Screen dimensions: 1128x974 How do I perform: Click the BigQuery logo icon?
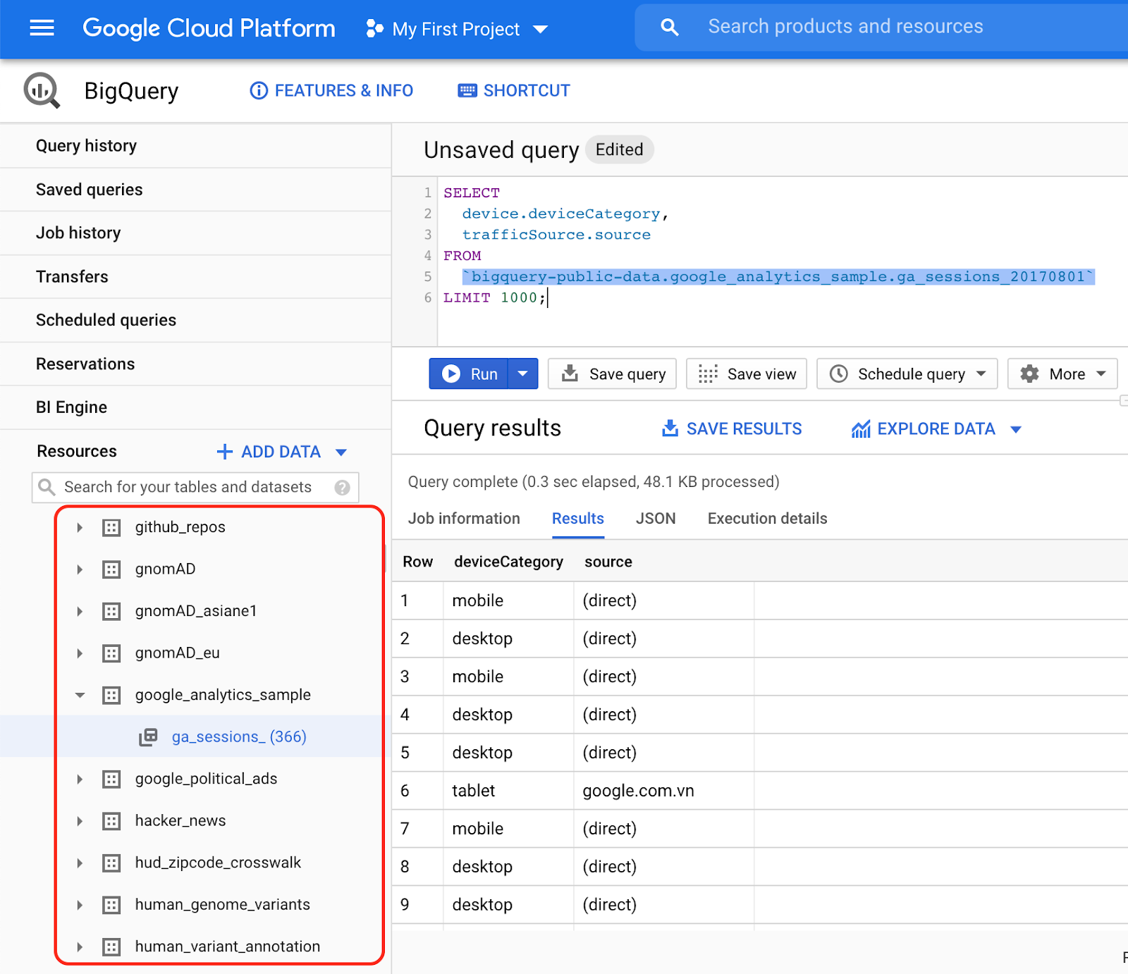tap(42, 90)
